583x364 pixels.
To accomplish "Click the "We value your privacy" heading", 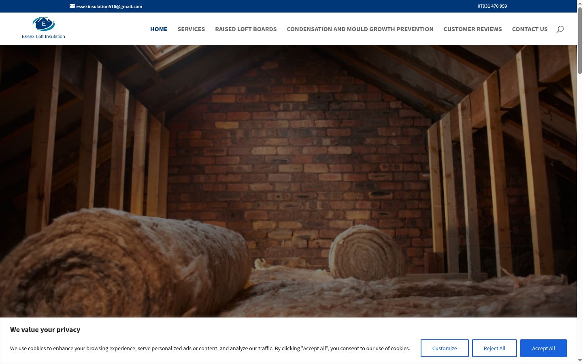I will click(45, 330).
